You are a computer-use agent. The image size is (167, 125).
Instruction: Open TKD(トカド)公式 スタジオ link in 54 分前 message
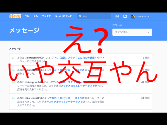pyautogui.click(x=68, y=98)
